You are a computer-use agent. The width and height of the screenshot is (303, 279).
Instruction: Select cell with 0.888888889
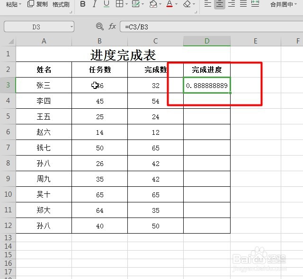[x=207, y=85]
